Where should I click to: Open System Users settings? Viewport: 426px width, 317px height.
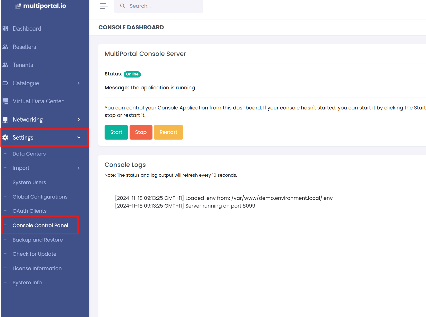click(29, 182)
